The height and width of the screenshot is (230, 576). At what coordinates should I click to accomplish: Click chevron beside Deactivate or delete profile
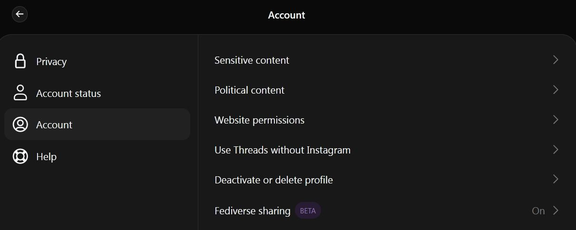coord(555,180)
